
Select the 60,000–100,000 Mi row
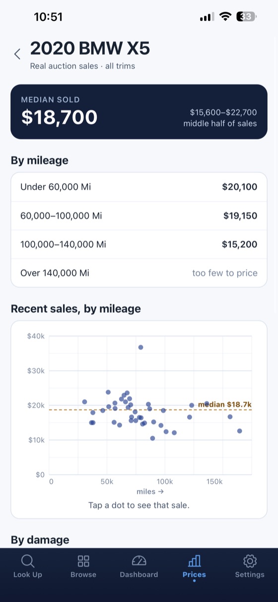[139, 216]
